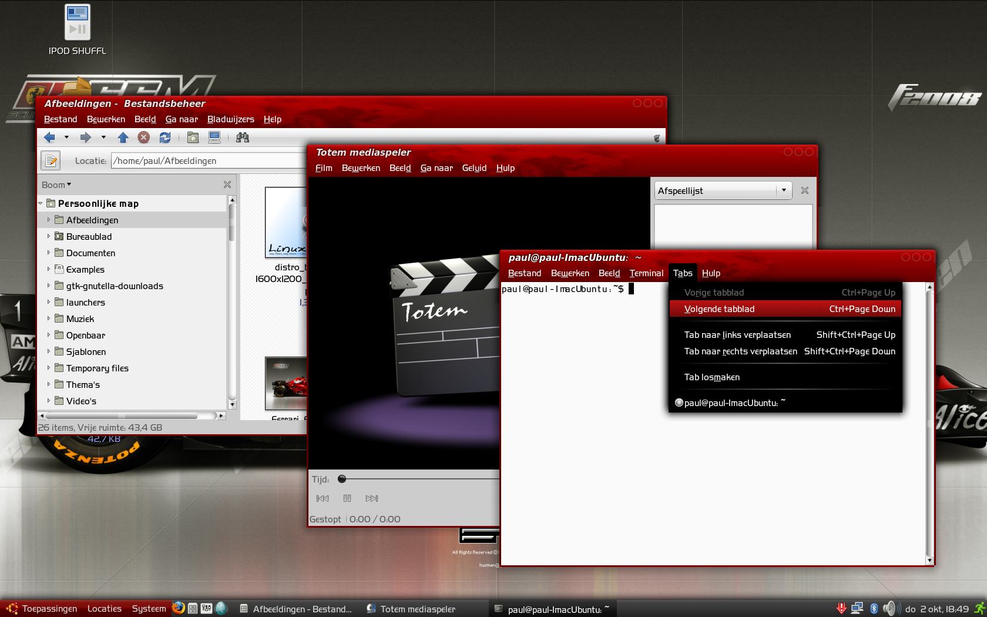Click the terminal vertical scrollbar
This screenshot has width=987, height=617.
point(929,423)
